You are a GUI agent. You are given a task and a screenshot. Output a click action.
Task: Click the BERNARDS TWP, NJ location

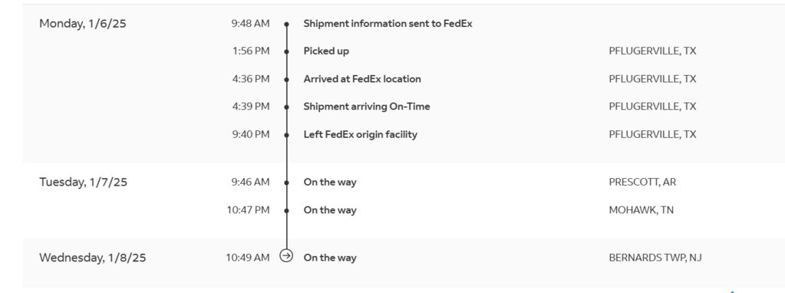(655, 258)
